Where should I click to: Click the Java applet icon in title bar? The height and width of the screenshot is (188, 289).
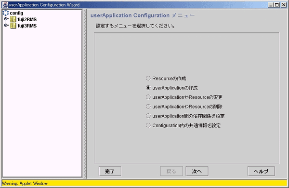(x=5, y=5)
